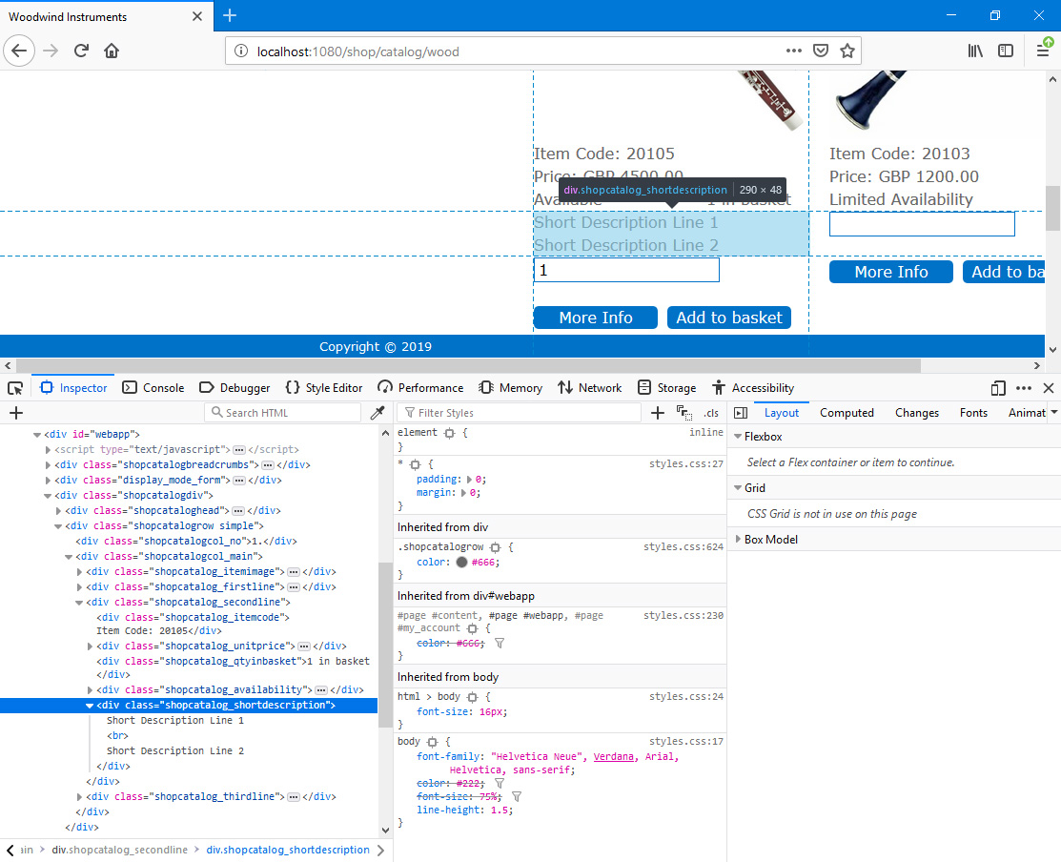Open the Network tab
Viewport: 1061px width, 862px height.
[x=589, y=388]
